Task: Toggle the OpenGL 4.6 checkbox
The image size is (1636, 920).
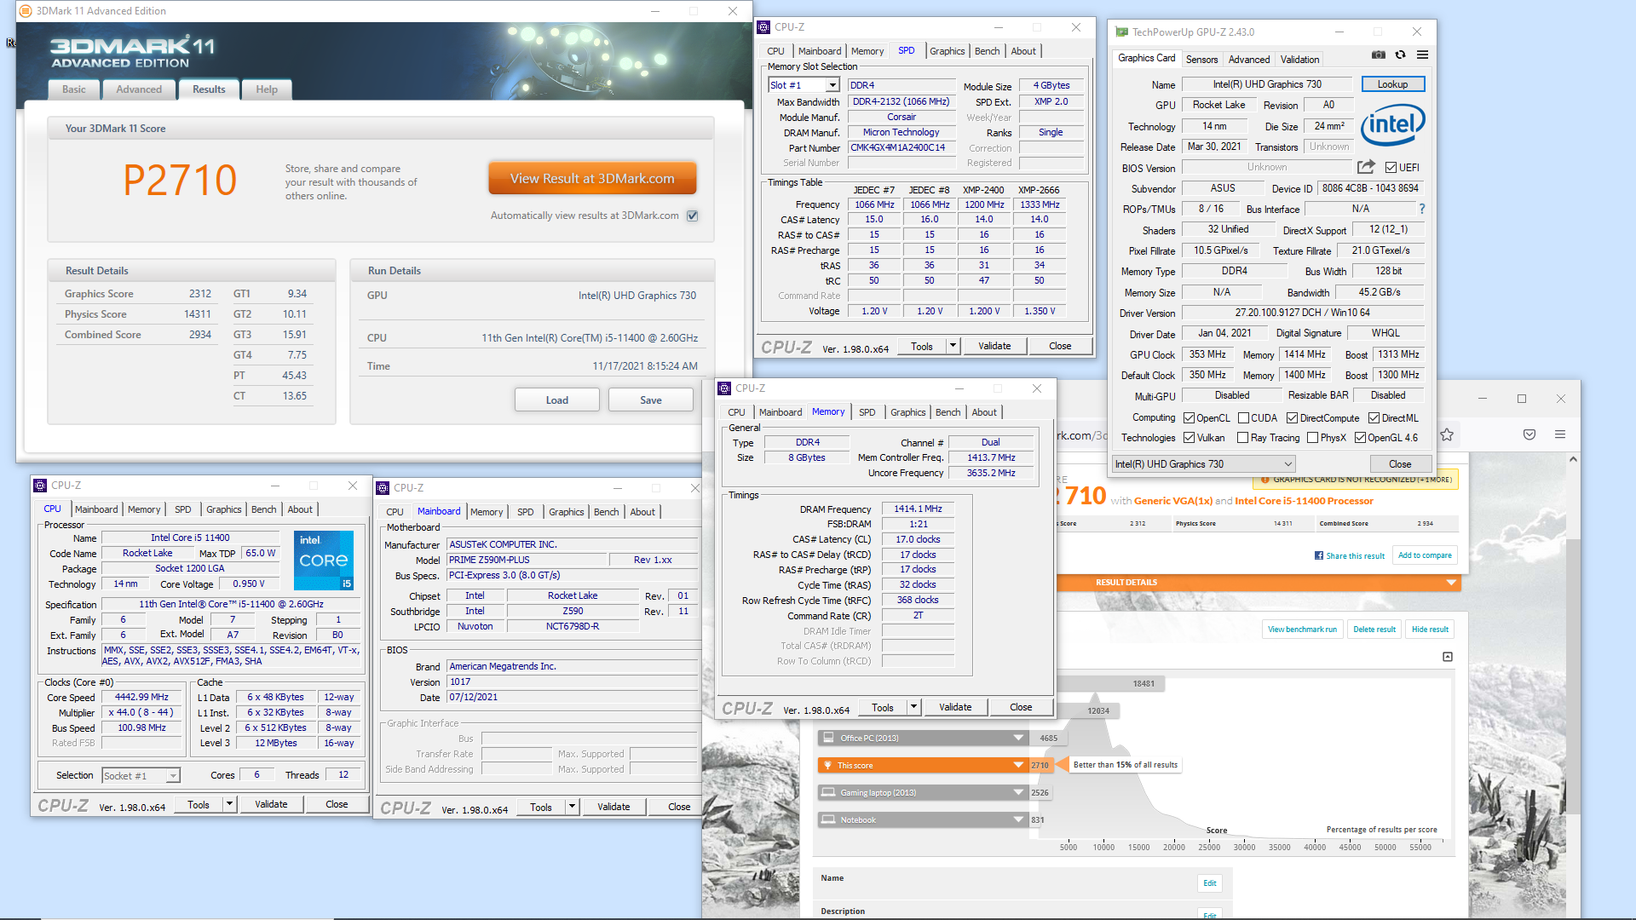Action: coord(1360,438)
